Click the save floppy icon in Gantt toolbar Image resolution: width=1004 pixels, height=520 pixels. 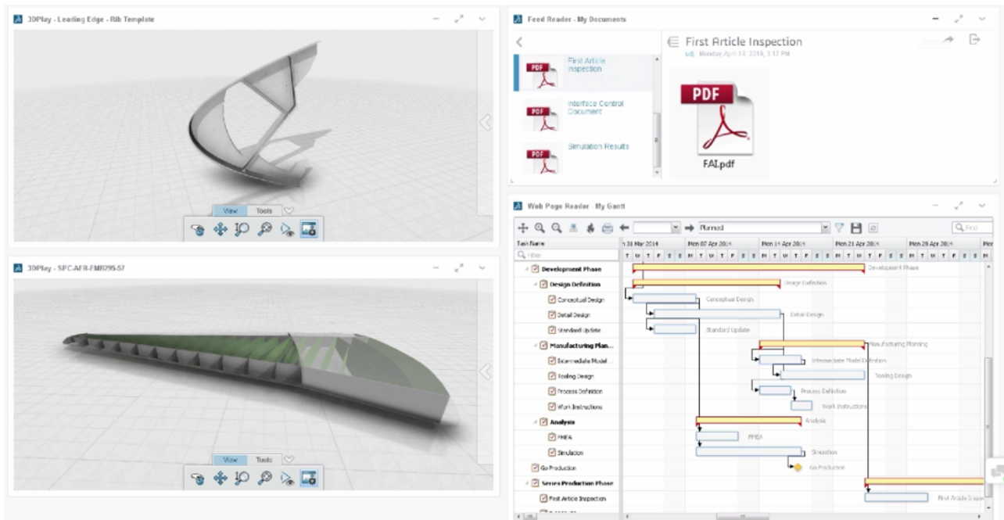[856, 228]
